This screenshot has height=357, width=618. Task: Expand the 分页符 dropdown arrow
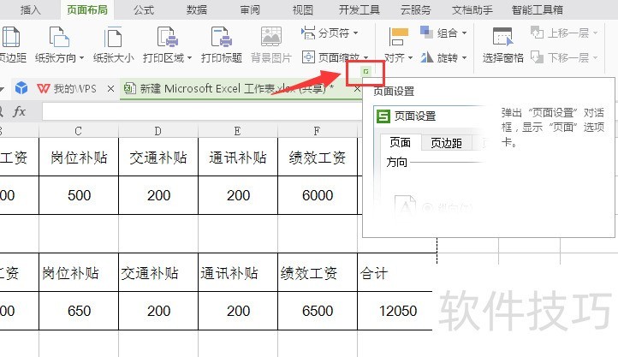click(x=355, y=33)
